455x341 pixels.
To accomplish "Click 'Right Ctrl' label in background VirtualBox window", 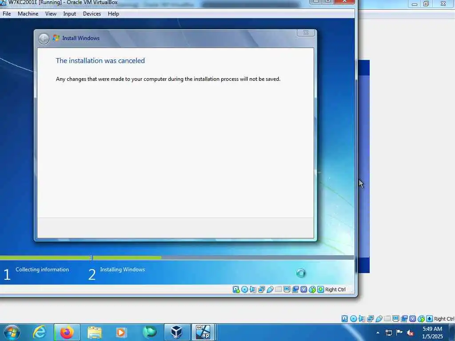I will 444,319.
